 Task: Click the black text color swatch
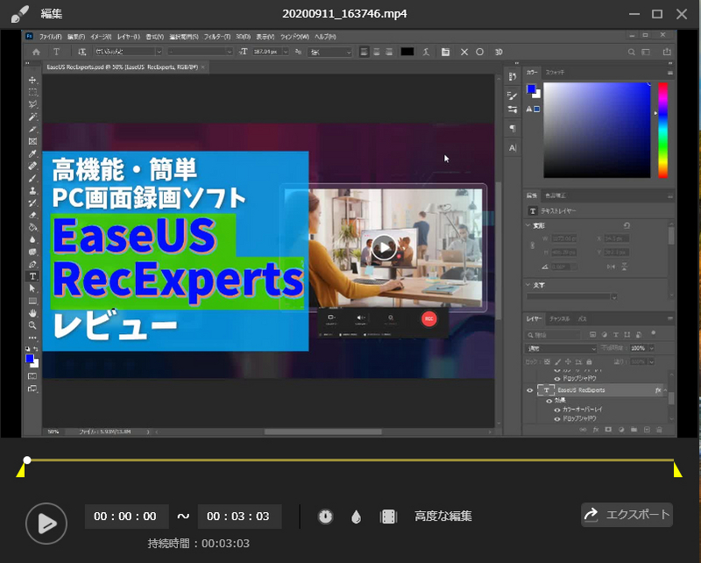407,52
